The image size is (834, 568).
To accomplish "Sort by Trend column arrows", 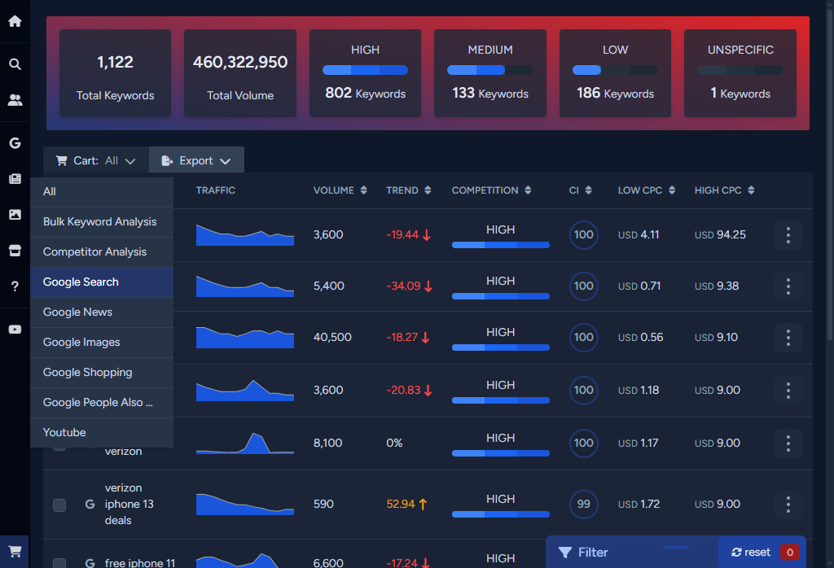I will click(428, 190).
